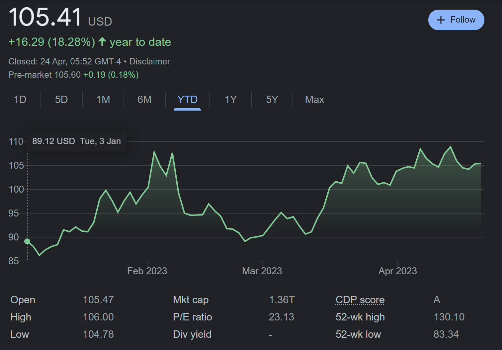Click the 89.12 USD chart tooltip
This screenshot has height=350, width=502.
click(76, 141)
